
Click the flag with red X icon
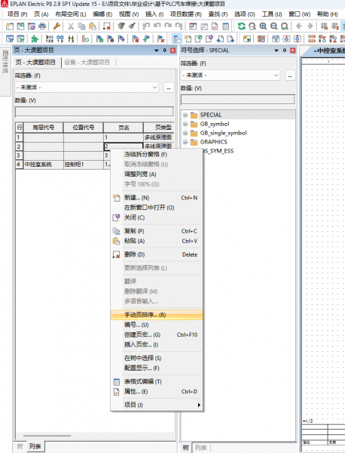point(161,39)
